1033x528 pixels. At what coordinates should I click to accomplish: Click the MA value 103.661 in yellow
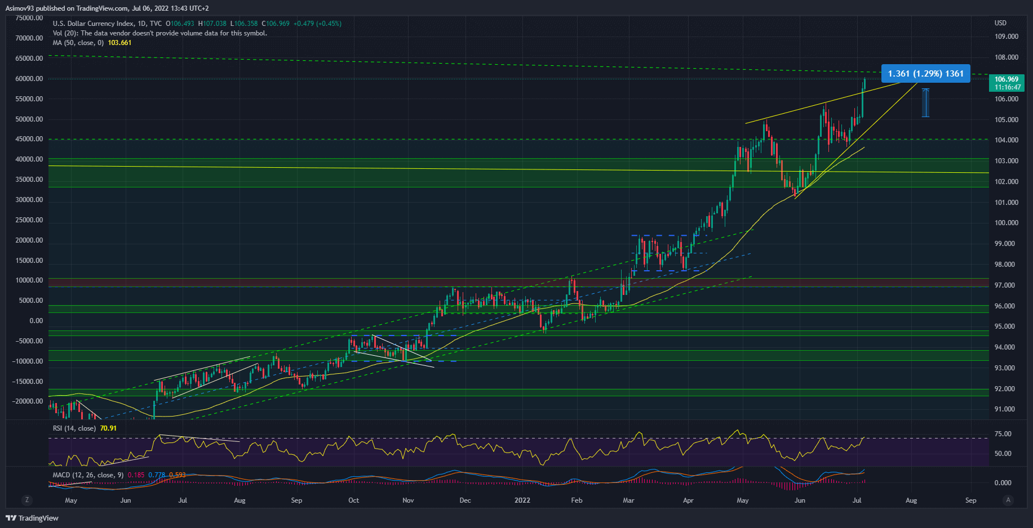(119, 43)
